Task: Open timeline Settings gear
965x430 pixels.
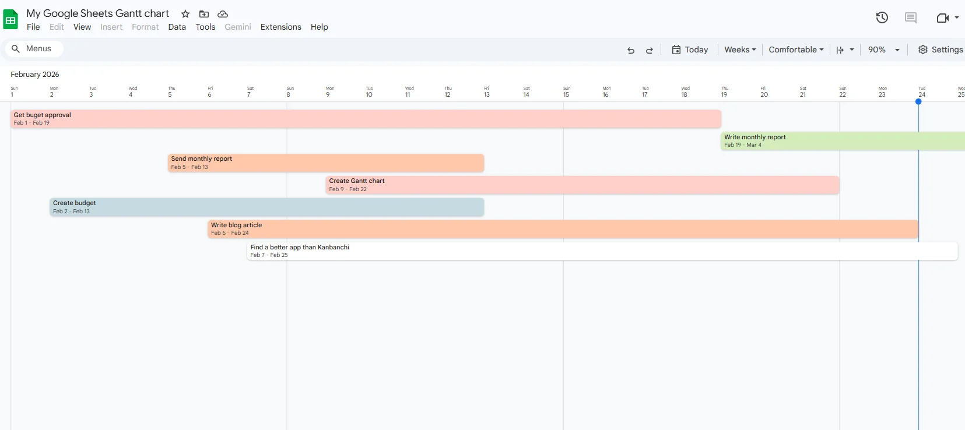Action: tap(940, 50)
